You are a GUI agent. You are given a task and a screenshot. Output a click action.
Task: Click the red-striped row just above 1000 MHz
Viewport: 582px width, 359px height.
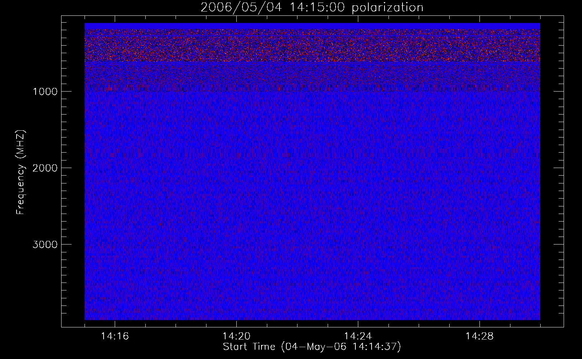[x=312, y=87]
